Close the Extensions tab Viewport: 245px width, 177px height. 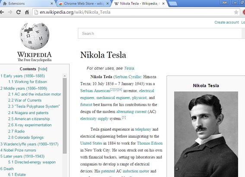coord(52,3)
